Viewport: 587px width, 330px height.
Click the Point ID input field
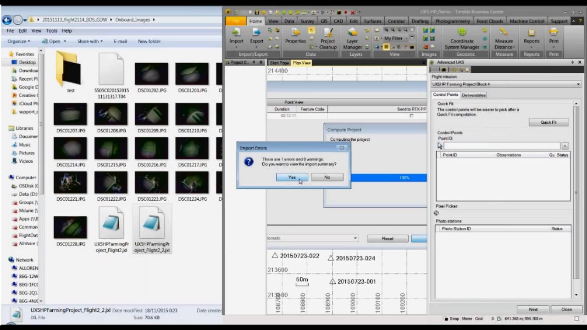point(502,146)
